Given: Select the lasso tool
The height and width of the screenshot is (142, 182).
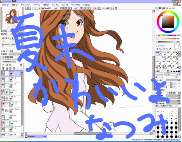Looking at the screenshot, I should (161, 46).
